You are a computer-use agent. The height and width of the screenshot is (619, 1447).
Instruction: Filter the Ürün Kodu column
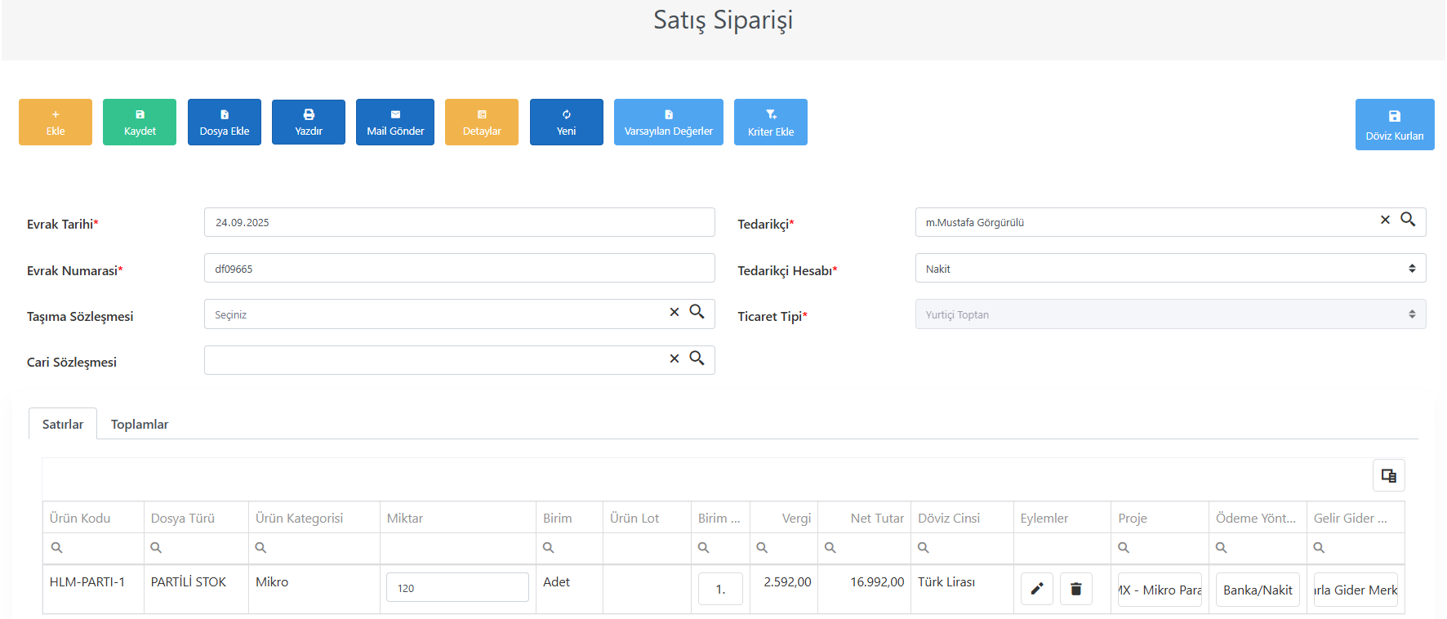pyautogui.click(x=93, y=548)
